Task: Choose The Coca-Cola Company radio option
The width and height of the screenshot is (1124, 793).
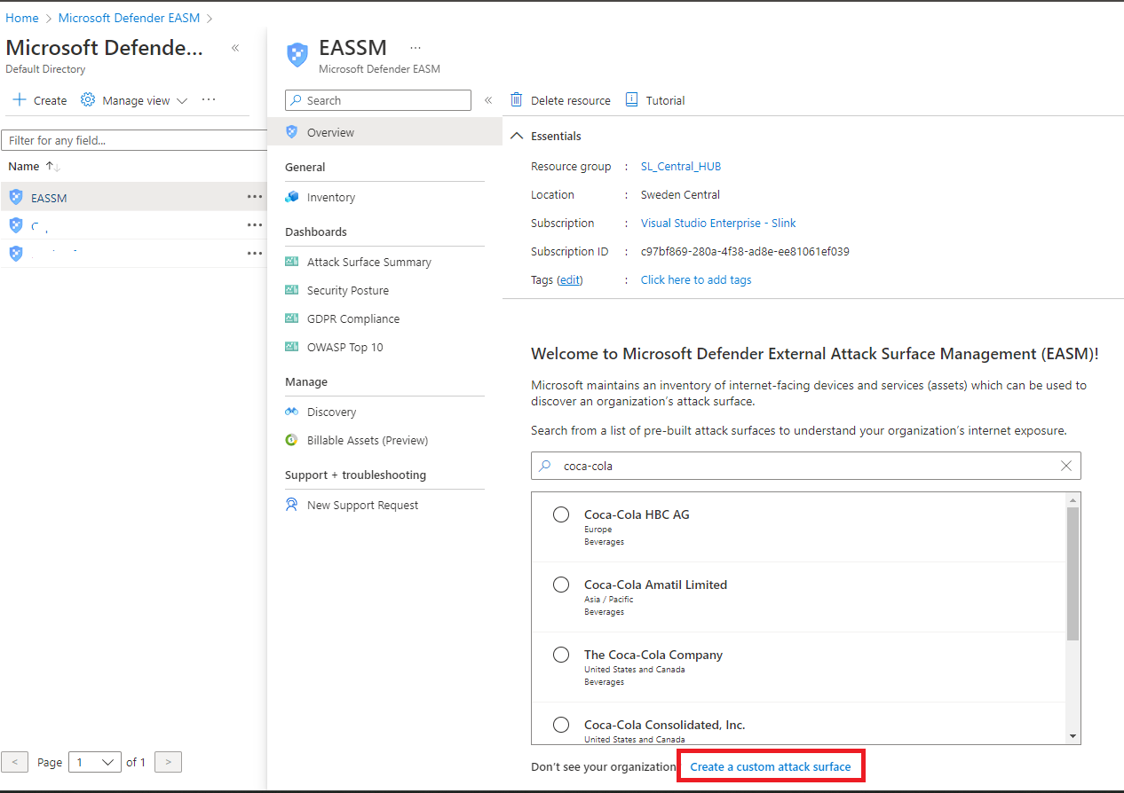Action: point(561,655)
